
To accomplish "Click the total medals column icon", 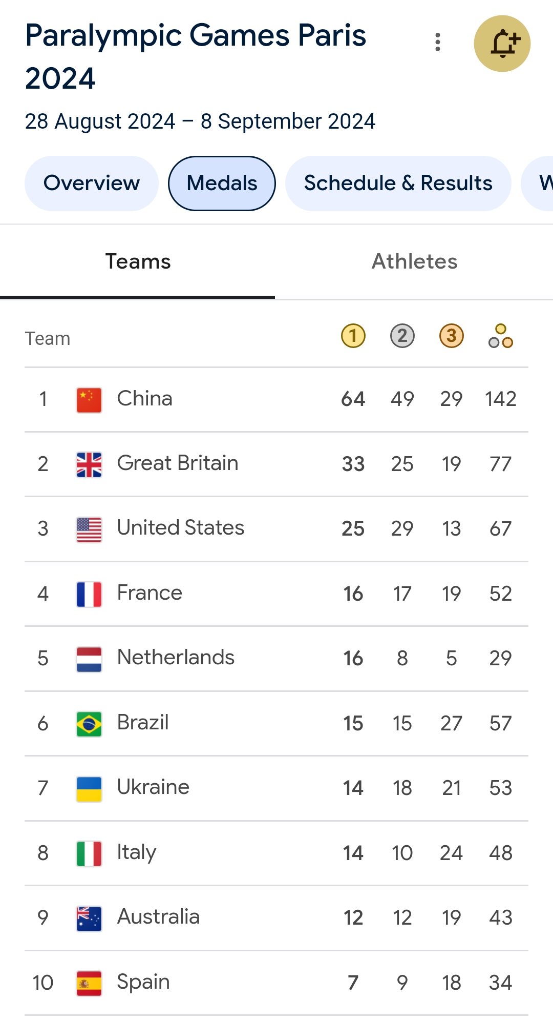I will 501,336.
